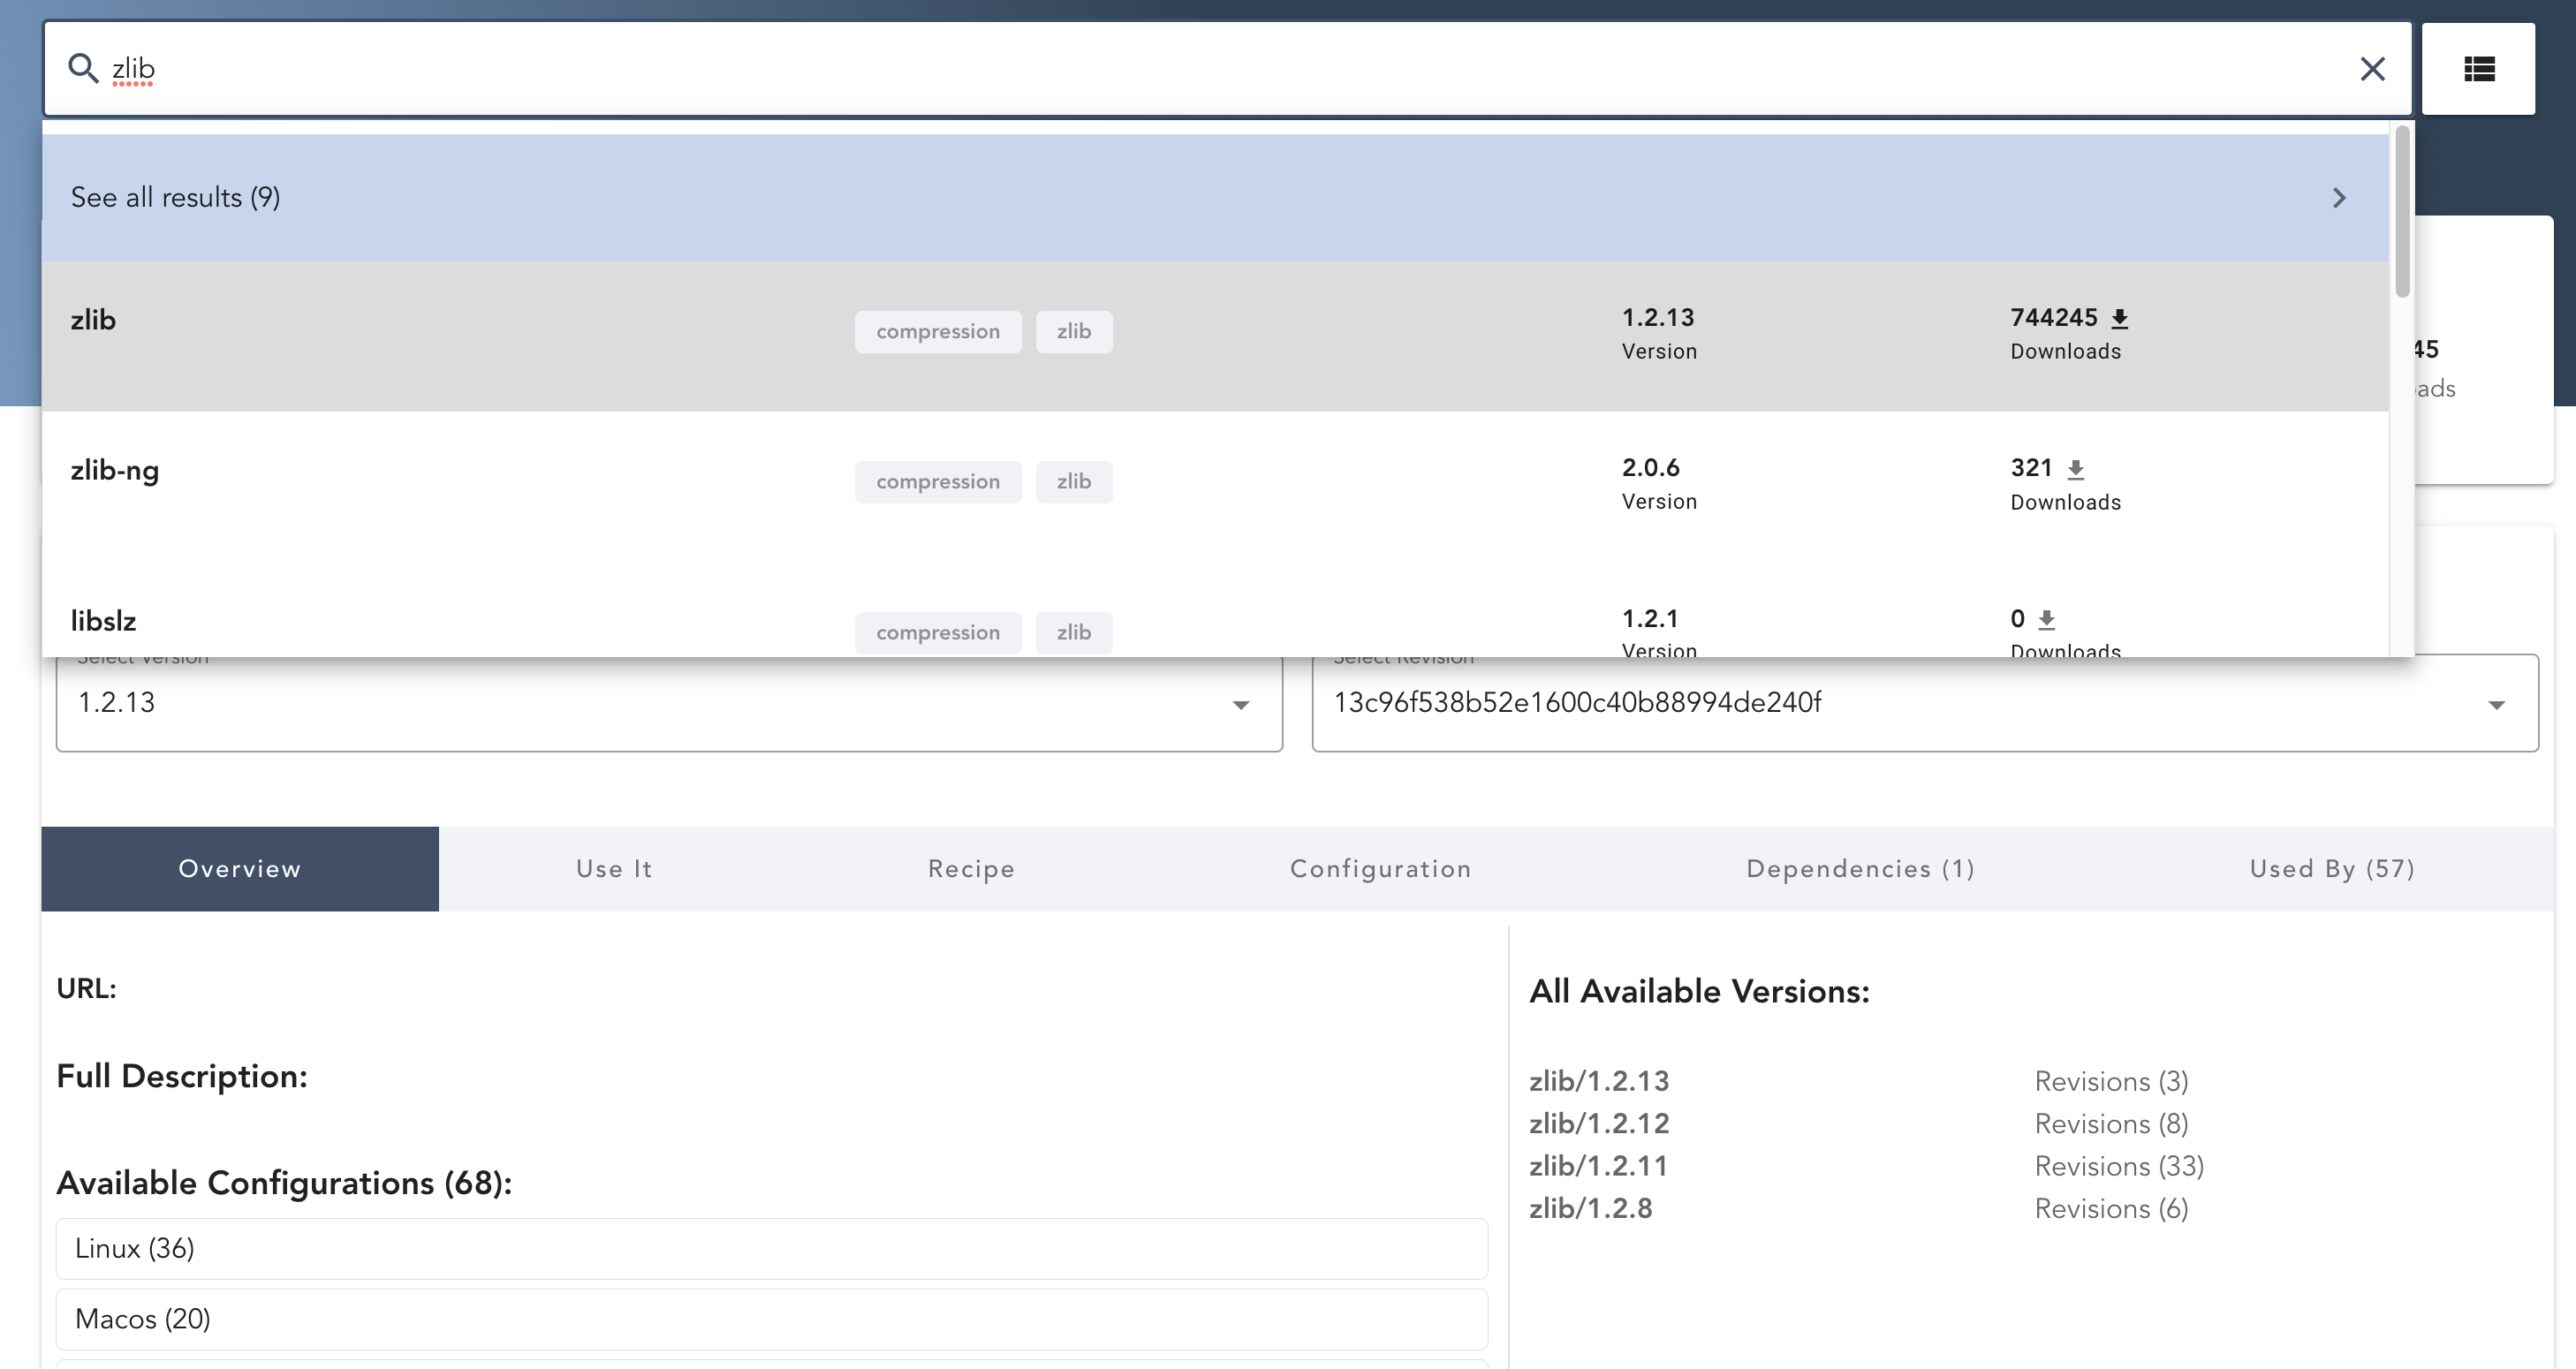View the Dependencies (1) tab
2576x1369 pixels.
point(1860,868)
